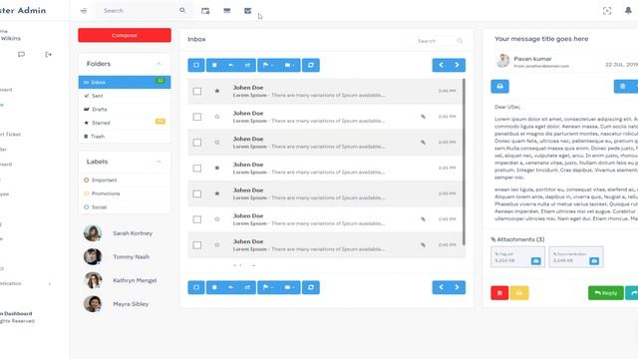
Task: Open the flag dropdown in toolbar above email list
Action: (268, 65)
